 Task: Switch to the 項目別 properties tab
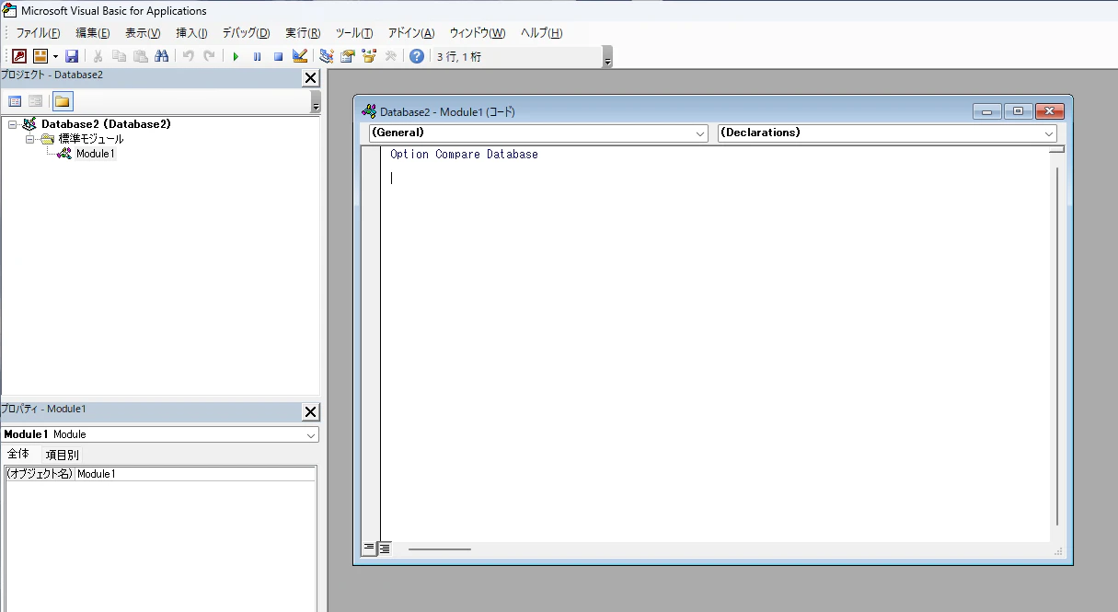(x=63, y=455)
